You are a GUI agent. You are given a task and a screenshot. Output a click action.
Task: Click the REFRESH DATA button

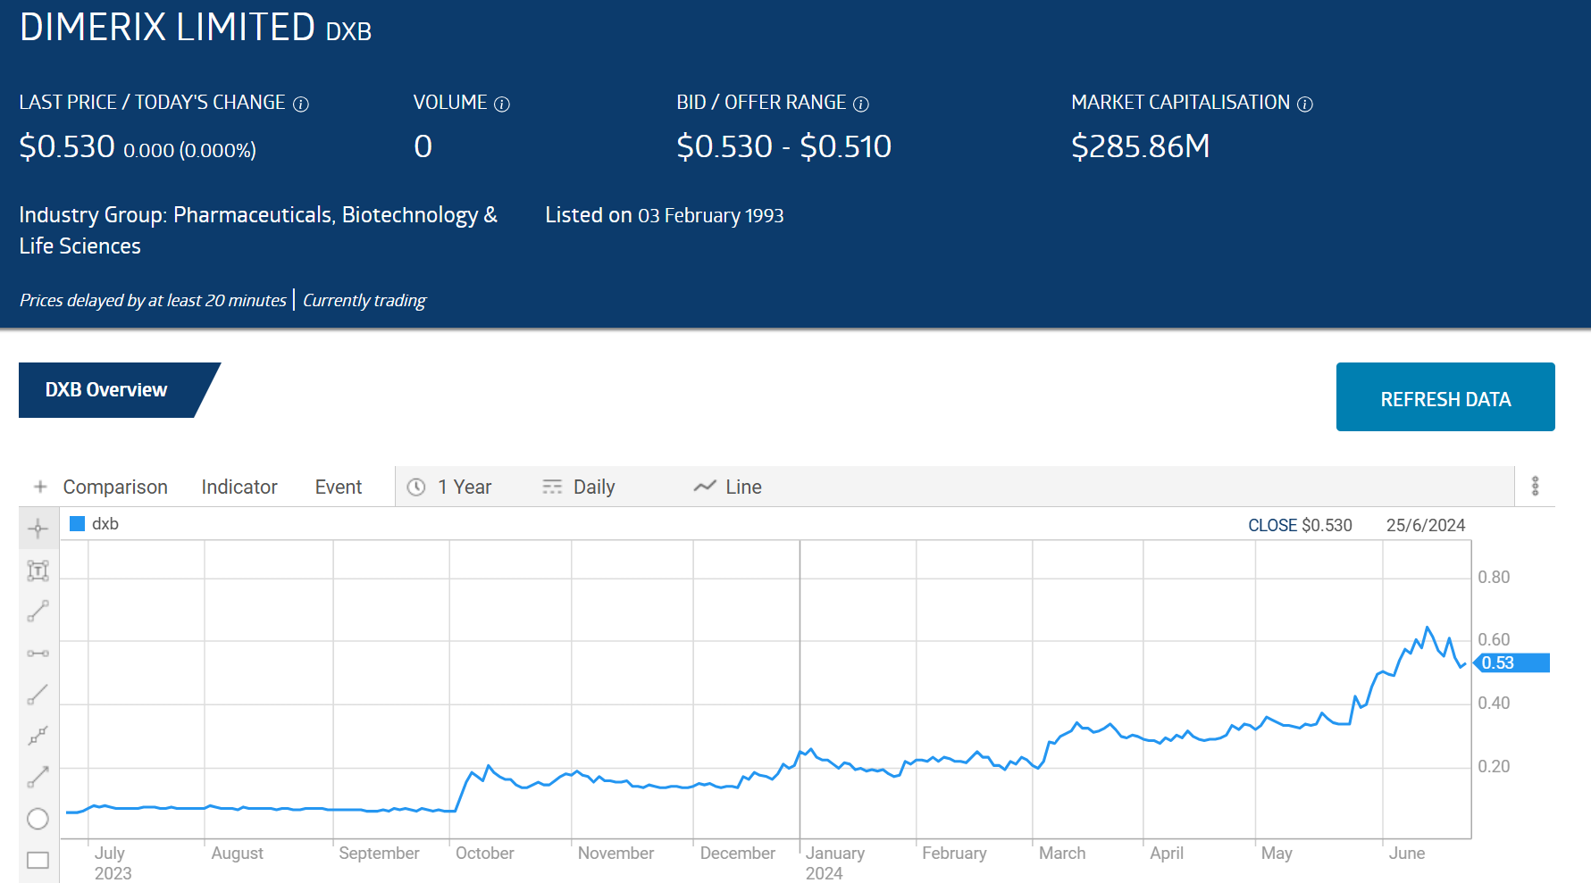pyautogui.click(x=1445, y=397)
